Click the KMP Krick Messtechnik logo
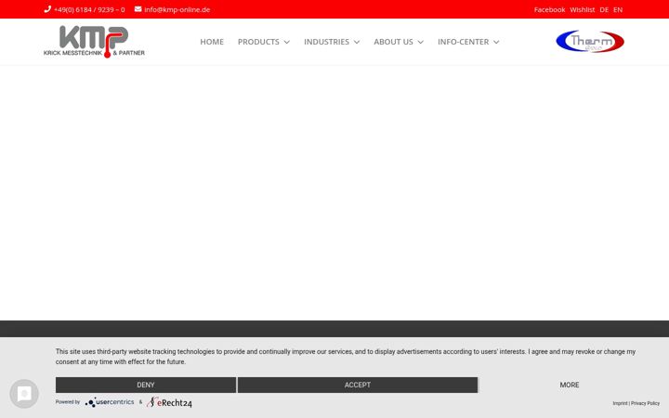669x418 pixels. tap(94, 42)
